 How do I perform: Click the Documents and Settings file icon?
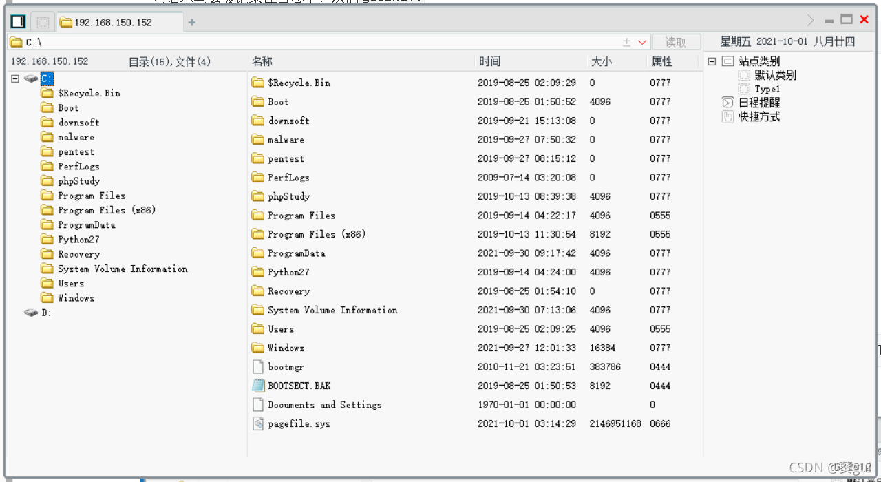click(x=258, y=404)
